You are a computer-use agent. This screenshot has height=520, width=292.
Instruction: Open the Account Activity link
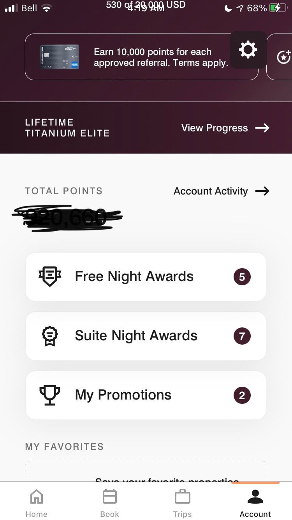click(x=211, y=191)
